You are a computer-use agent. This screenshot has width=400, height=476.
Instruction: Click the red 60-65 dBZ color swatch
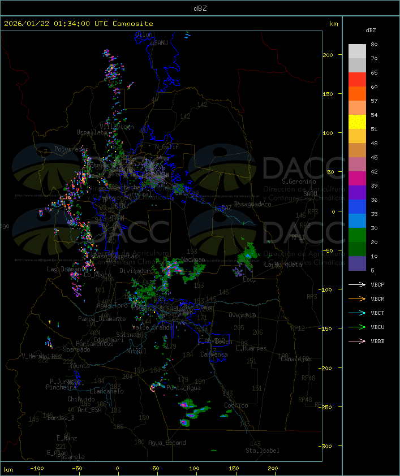[x=357, y=80]
